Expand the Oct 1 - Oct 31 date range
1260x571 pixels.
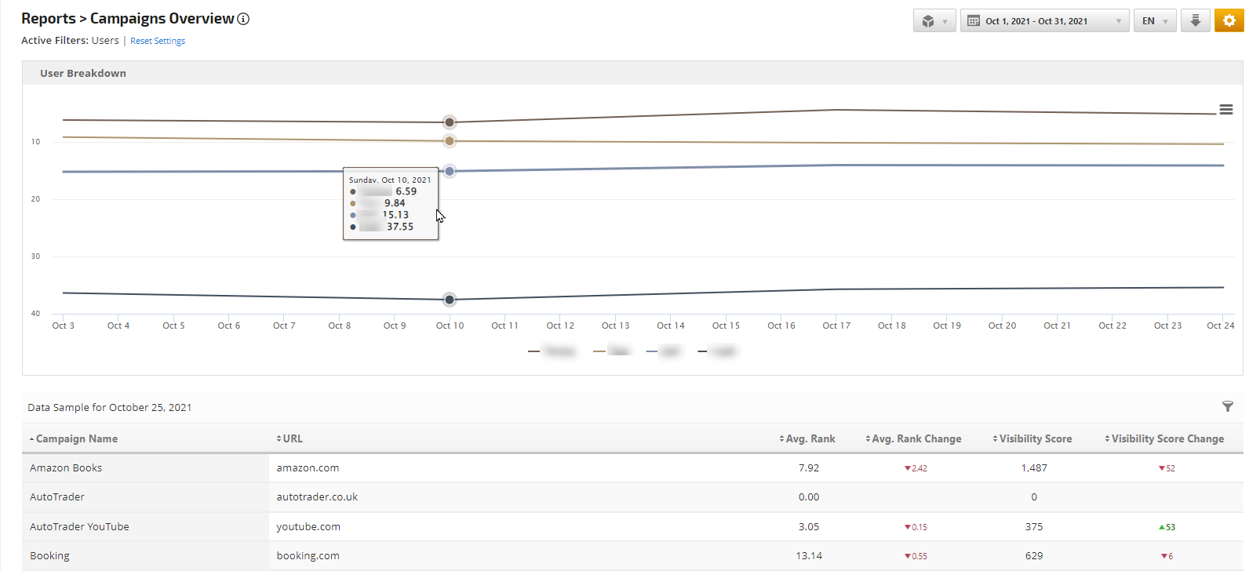[1043, 21]
